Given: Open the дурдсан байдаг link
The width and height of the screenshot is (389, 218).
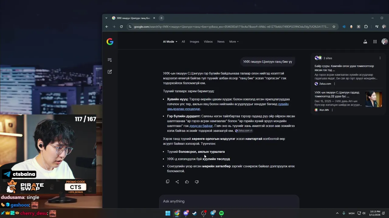Looking at the screenshot, I should pos(201,126).
